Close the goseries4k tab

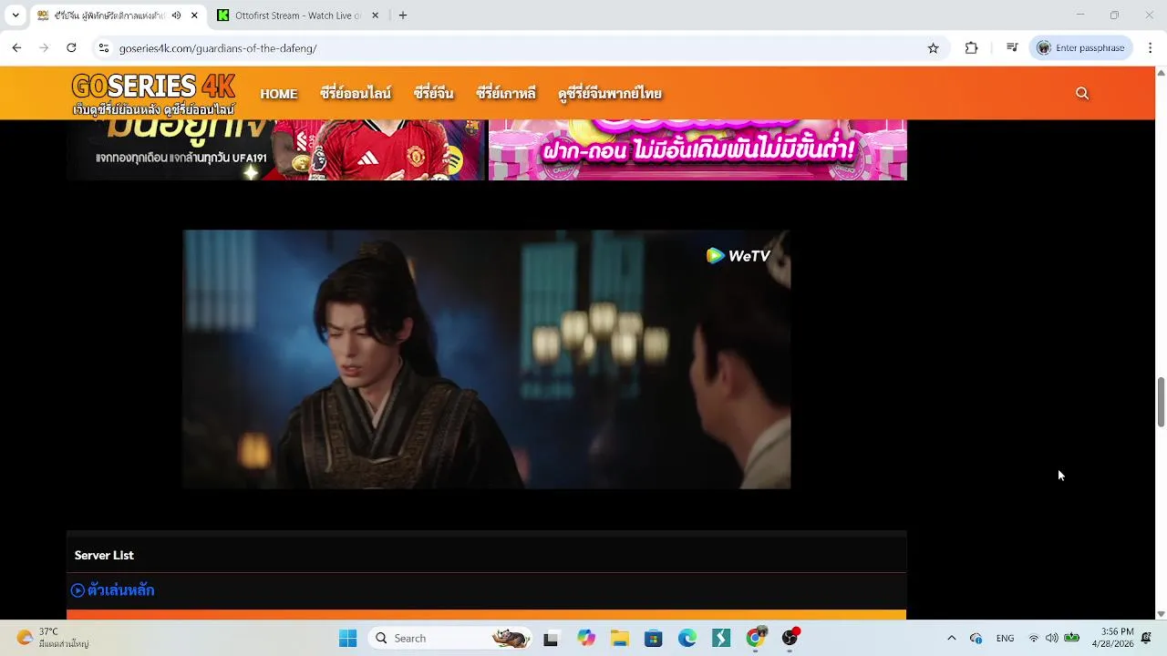194,15
